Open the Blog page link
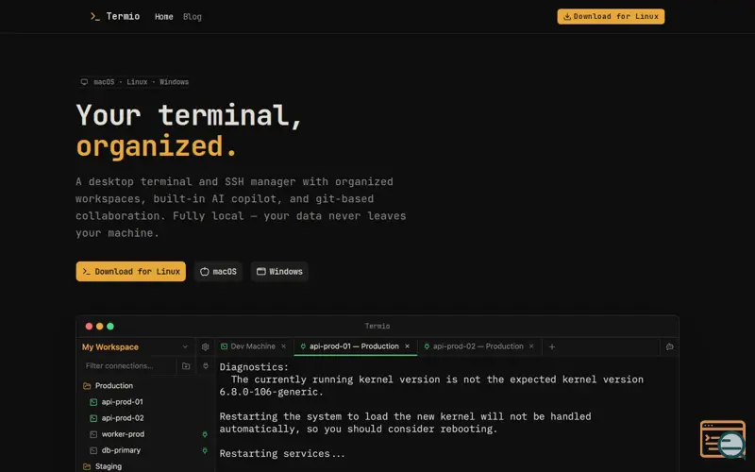Screen dimensions: 755x472 pos(193,16)
